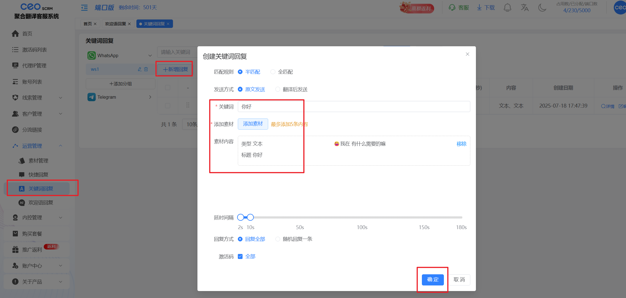Screen dimensions: 626x298
Task: Close the 首页 tab
Action: 95,24
